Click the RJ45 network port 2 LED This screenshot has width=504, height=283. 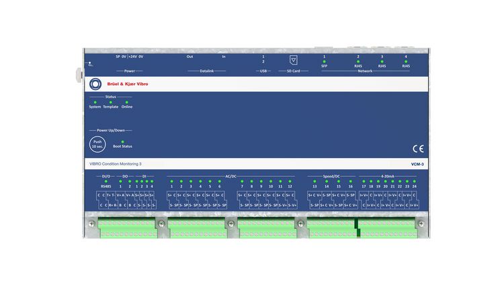click(358, 61)
